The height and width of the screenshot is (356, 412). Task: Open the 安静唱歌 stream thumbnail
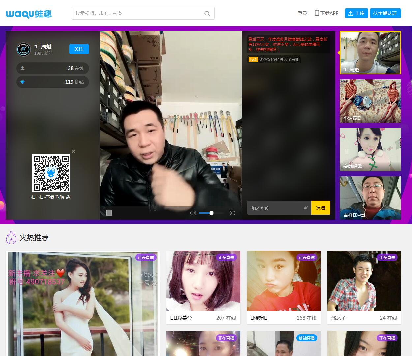370,150
